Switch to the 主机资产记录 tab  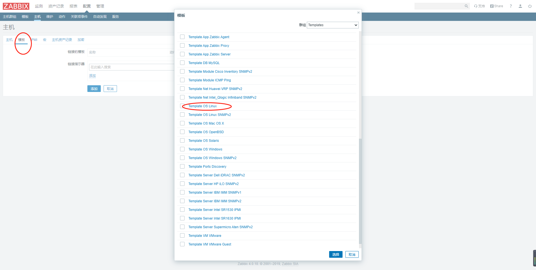[62, 40]
